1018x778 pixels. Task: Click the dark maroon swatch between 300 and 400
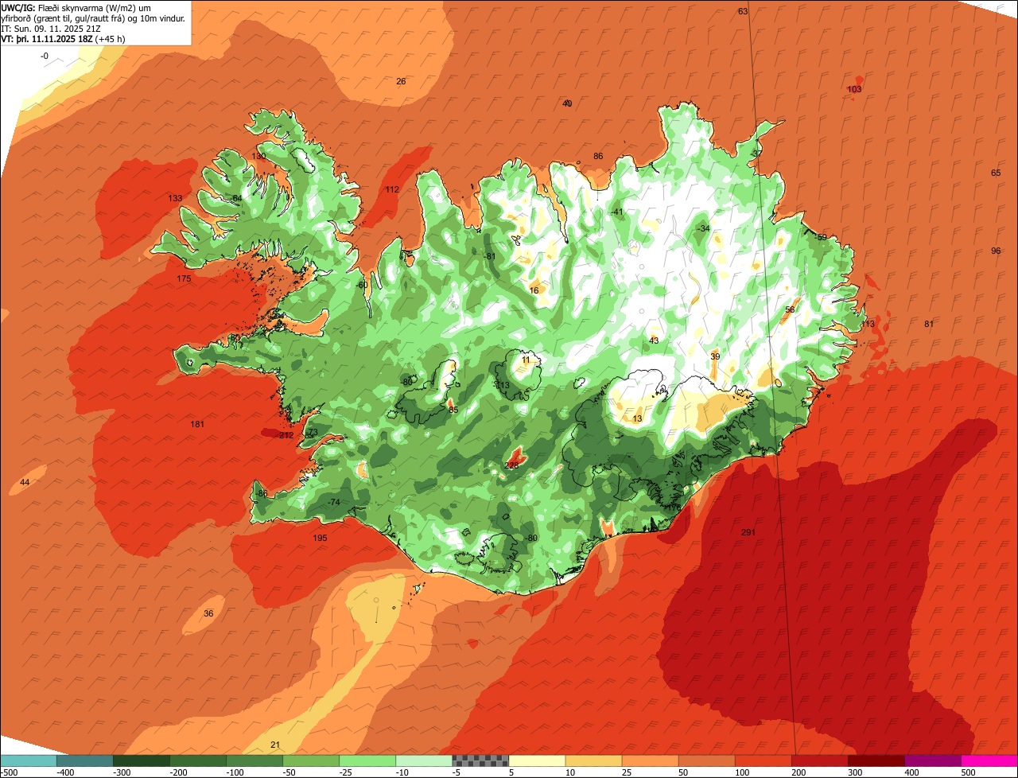click(876, 760)
